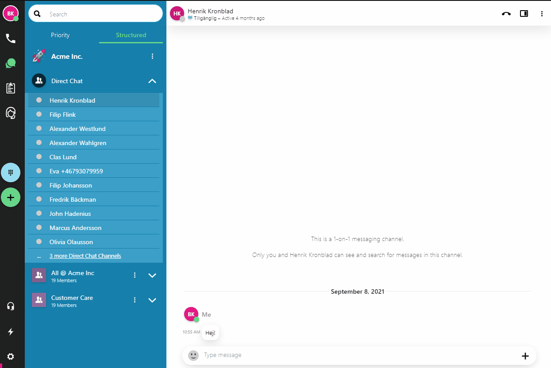Switch to the Structured tab
The image size is (551, 368).
(131, 35)
